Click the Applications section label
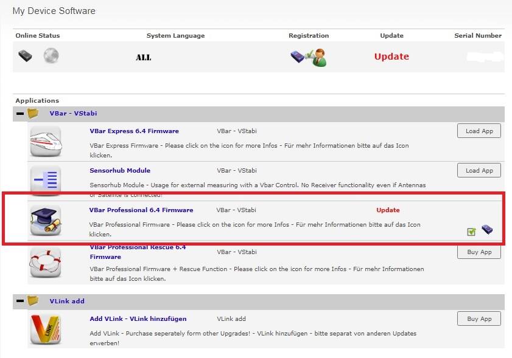Screen dimensions: 512x358 click(x=37, y=100)
